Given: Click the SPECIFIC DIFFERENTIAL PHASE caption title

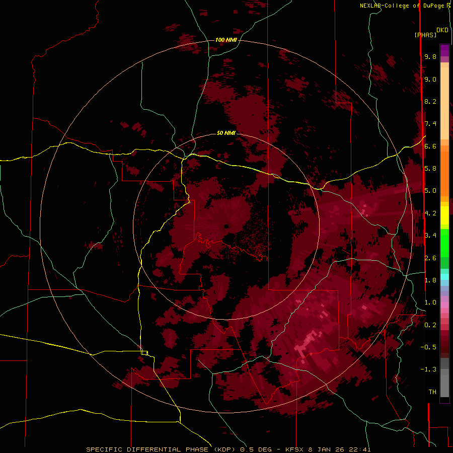Looking at the screenshot, I should (x=147, y=449).
